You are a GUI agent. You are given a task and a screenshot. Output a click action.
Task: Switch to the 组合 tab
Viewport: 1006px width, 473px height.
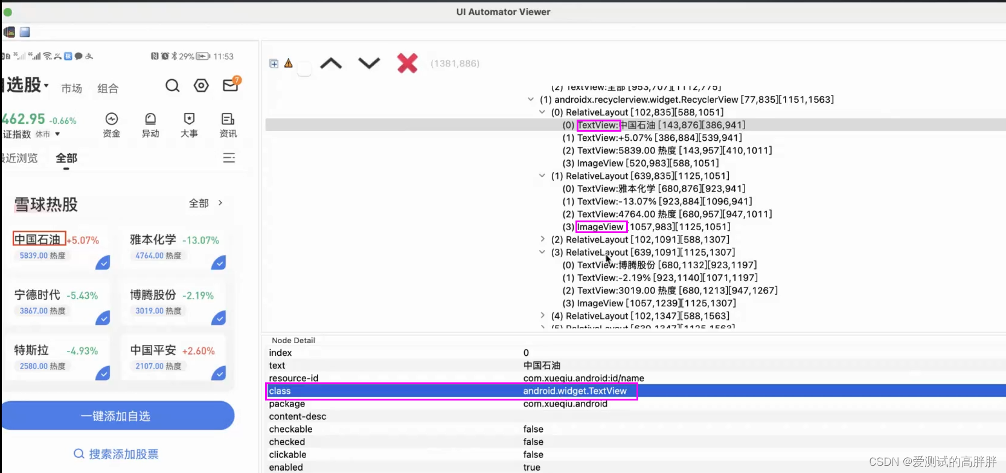[108, 88]
